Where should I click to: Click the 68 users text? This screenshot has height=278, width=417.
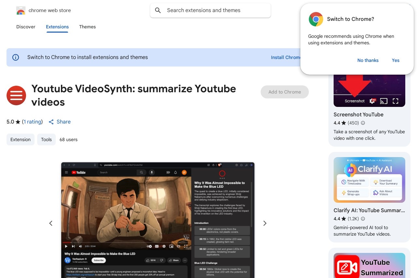click(68, 139)
